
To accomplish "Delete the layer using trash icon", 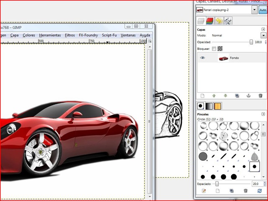I will (x=260, y=96).
